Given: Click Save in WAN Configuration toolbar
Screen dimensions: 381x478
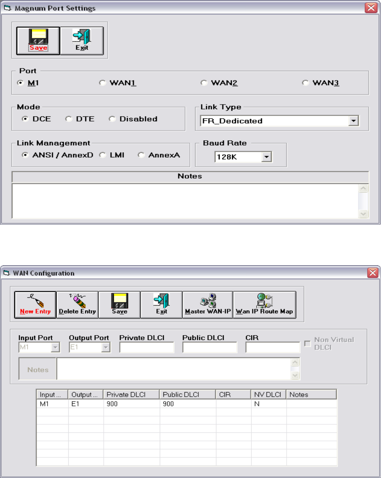Looking at the screenshot, I should [120, 305].
